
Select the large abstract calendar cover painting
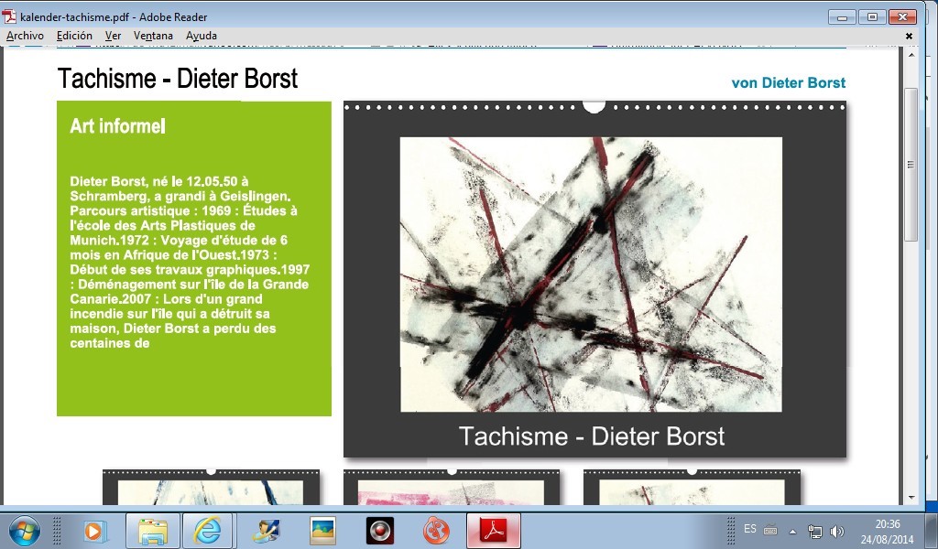point(591,274)
